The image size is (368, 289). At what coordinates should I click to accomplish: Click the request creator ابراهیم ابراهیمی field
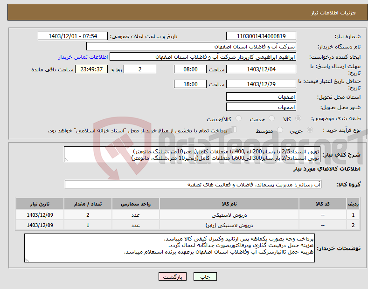click(x=203, y=57)
